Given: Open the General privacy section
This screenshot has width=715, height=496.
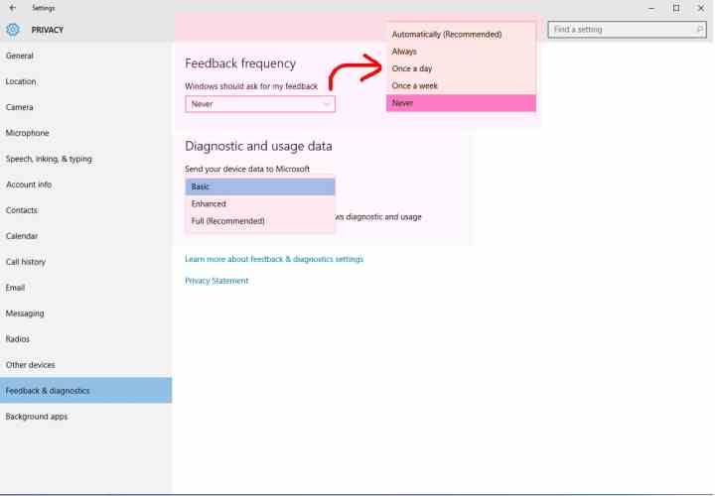Looking at the screenshot, I should [x=85, y=56].
